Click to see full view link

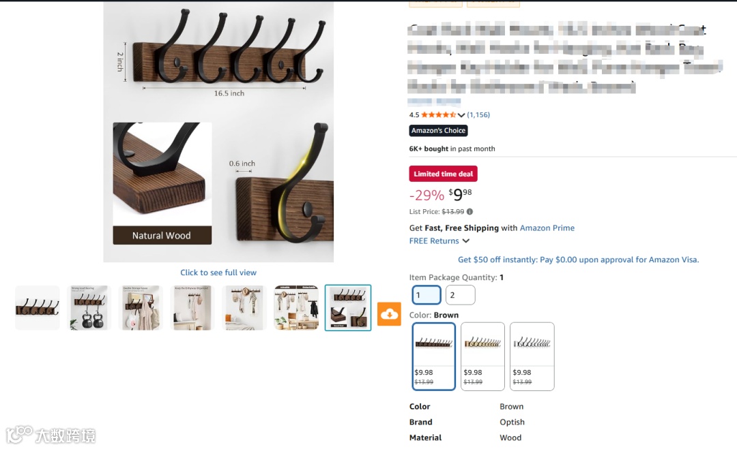coord(218,273)
